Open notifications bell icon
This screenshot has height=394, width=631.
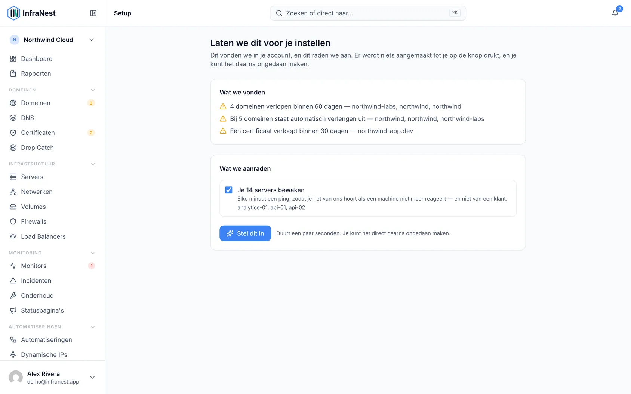coord(615,13)
